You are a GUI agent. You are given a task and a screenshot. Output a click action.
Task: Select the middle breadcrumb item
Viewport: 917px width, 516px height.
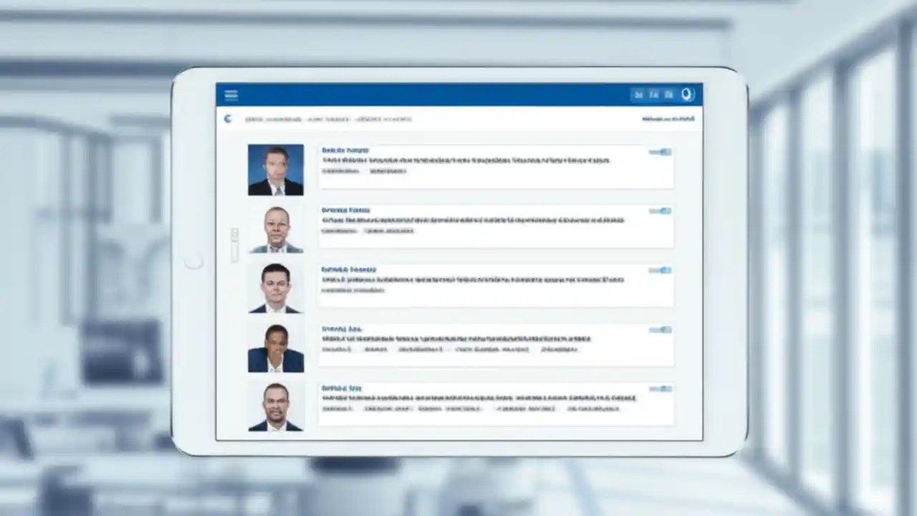click(327, 119)
